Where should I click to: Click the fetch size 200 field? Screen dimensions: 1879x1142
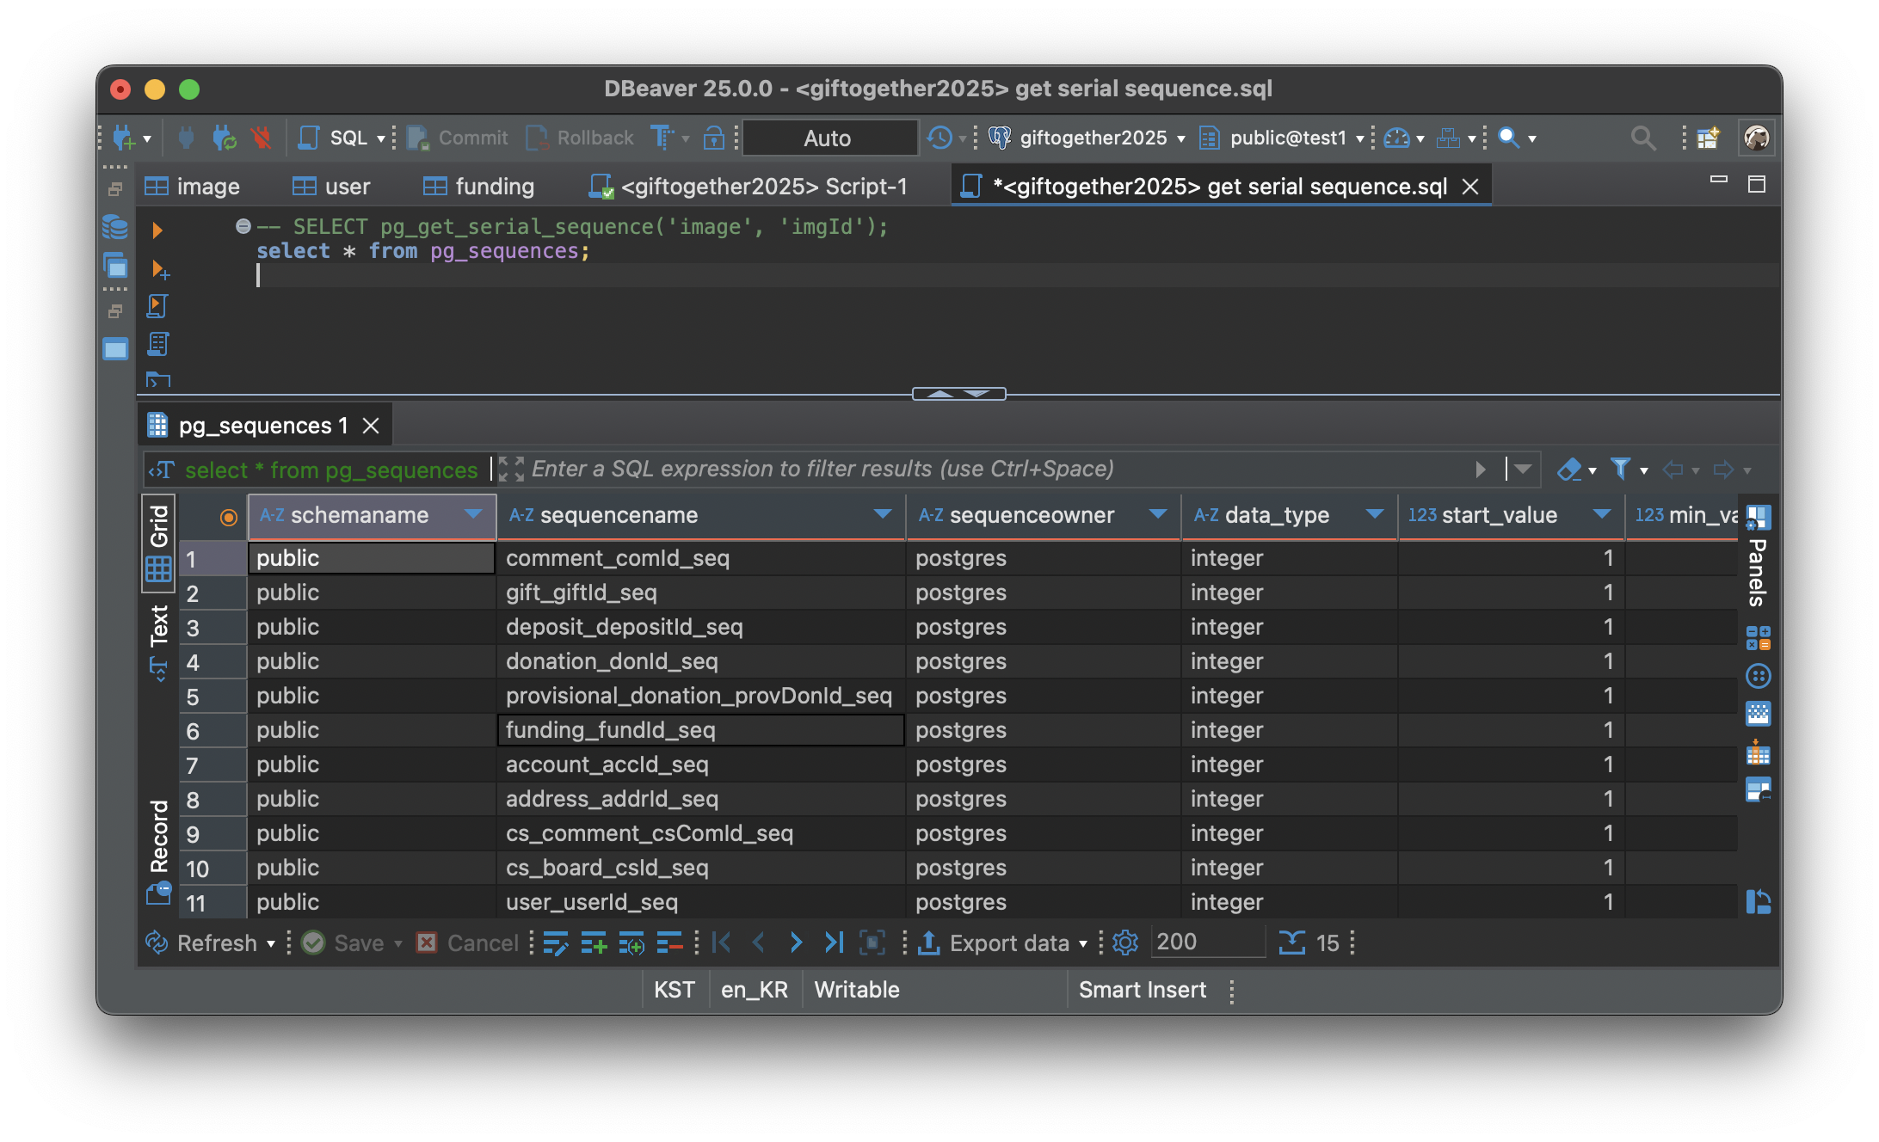click(1206, 942)
